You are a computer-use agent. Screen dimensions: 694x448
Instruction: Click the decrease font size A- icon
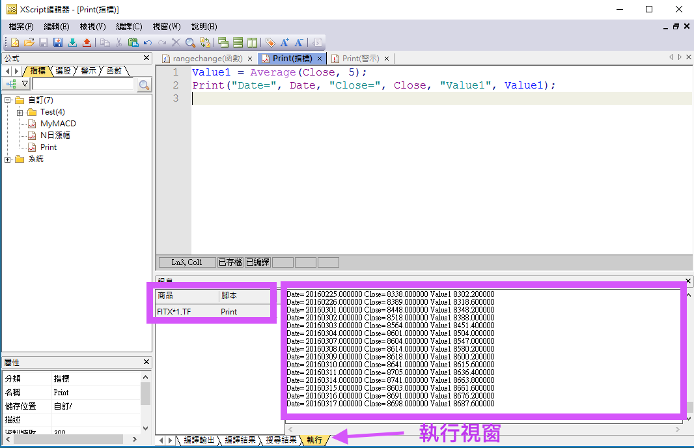(x=299, y=42)
